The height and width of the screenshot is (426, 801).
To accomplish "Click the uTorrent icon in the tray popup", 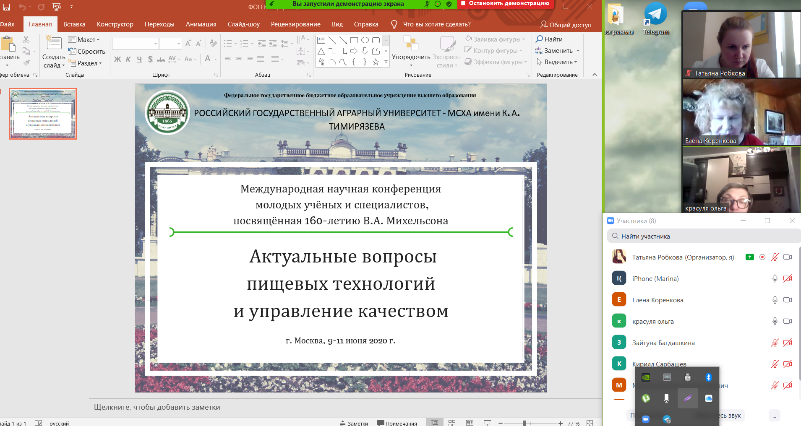I will pyautogui.click(x=646, y=398).
